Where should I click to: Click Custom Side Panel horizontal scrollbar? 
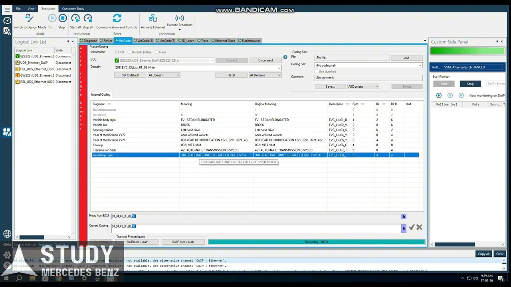click(x=455, y=244)
